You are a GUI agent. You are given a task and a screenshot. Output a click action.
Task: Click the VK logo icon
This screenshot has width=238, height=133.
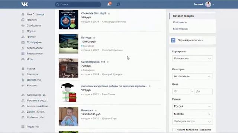(25, 4)
